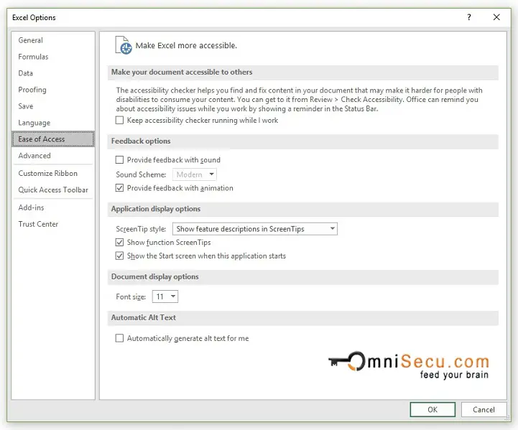This screenshot has width=518, height=430.
Task: Open the Help question mark button
Action: click(469, 17)
